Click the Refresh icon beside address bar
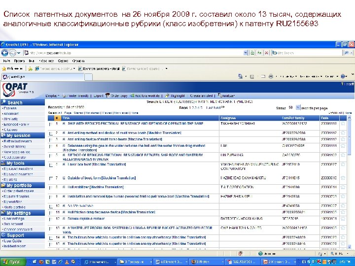Screen dimensions: 355x266 (x=259, y=53)
